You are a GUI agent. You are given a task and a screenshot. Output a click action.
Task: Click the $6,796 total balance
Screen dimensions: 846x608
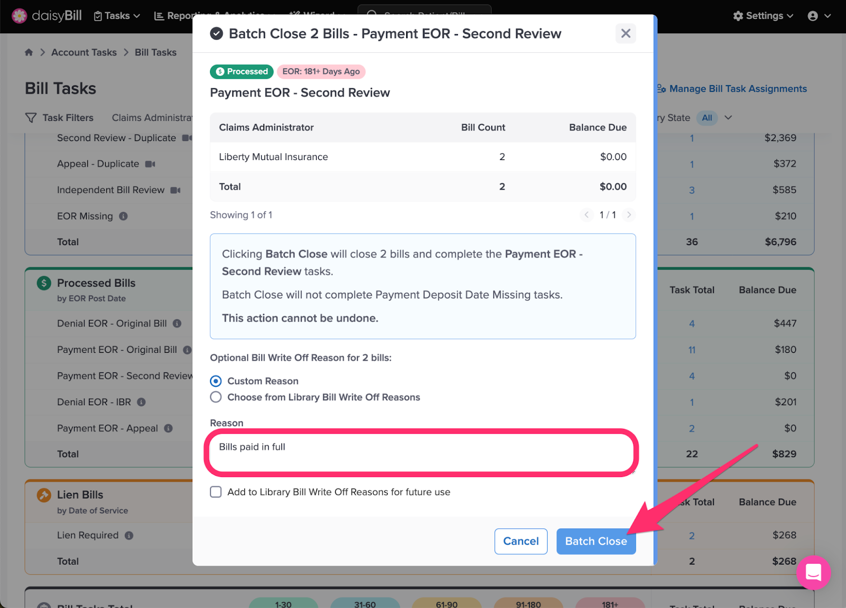[780, 242]
